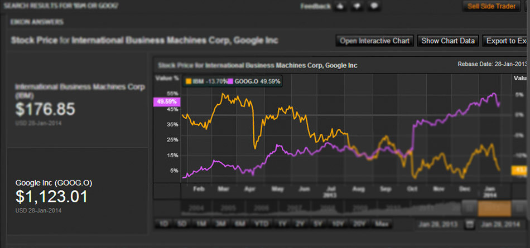
Task: Click the GOOG.O purple legend marker
Action: pyautogui.click(x=230, y=81)
